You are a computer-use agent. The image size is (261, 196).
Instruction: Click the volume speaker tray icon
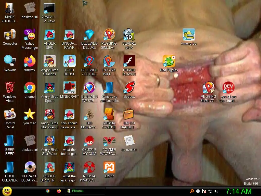click(x=216, y=191)
